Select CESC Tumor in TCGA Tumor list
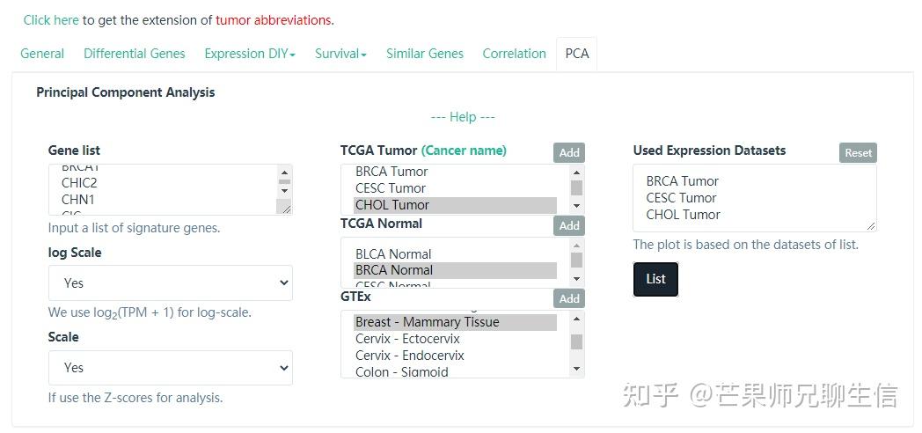The width and height of the screenshot is (922, 433). pos(391,188)
